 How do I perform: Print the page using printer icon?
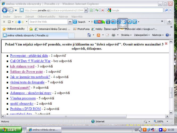click(x=113, y=35)
